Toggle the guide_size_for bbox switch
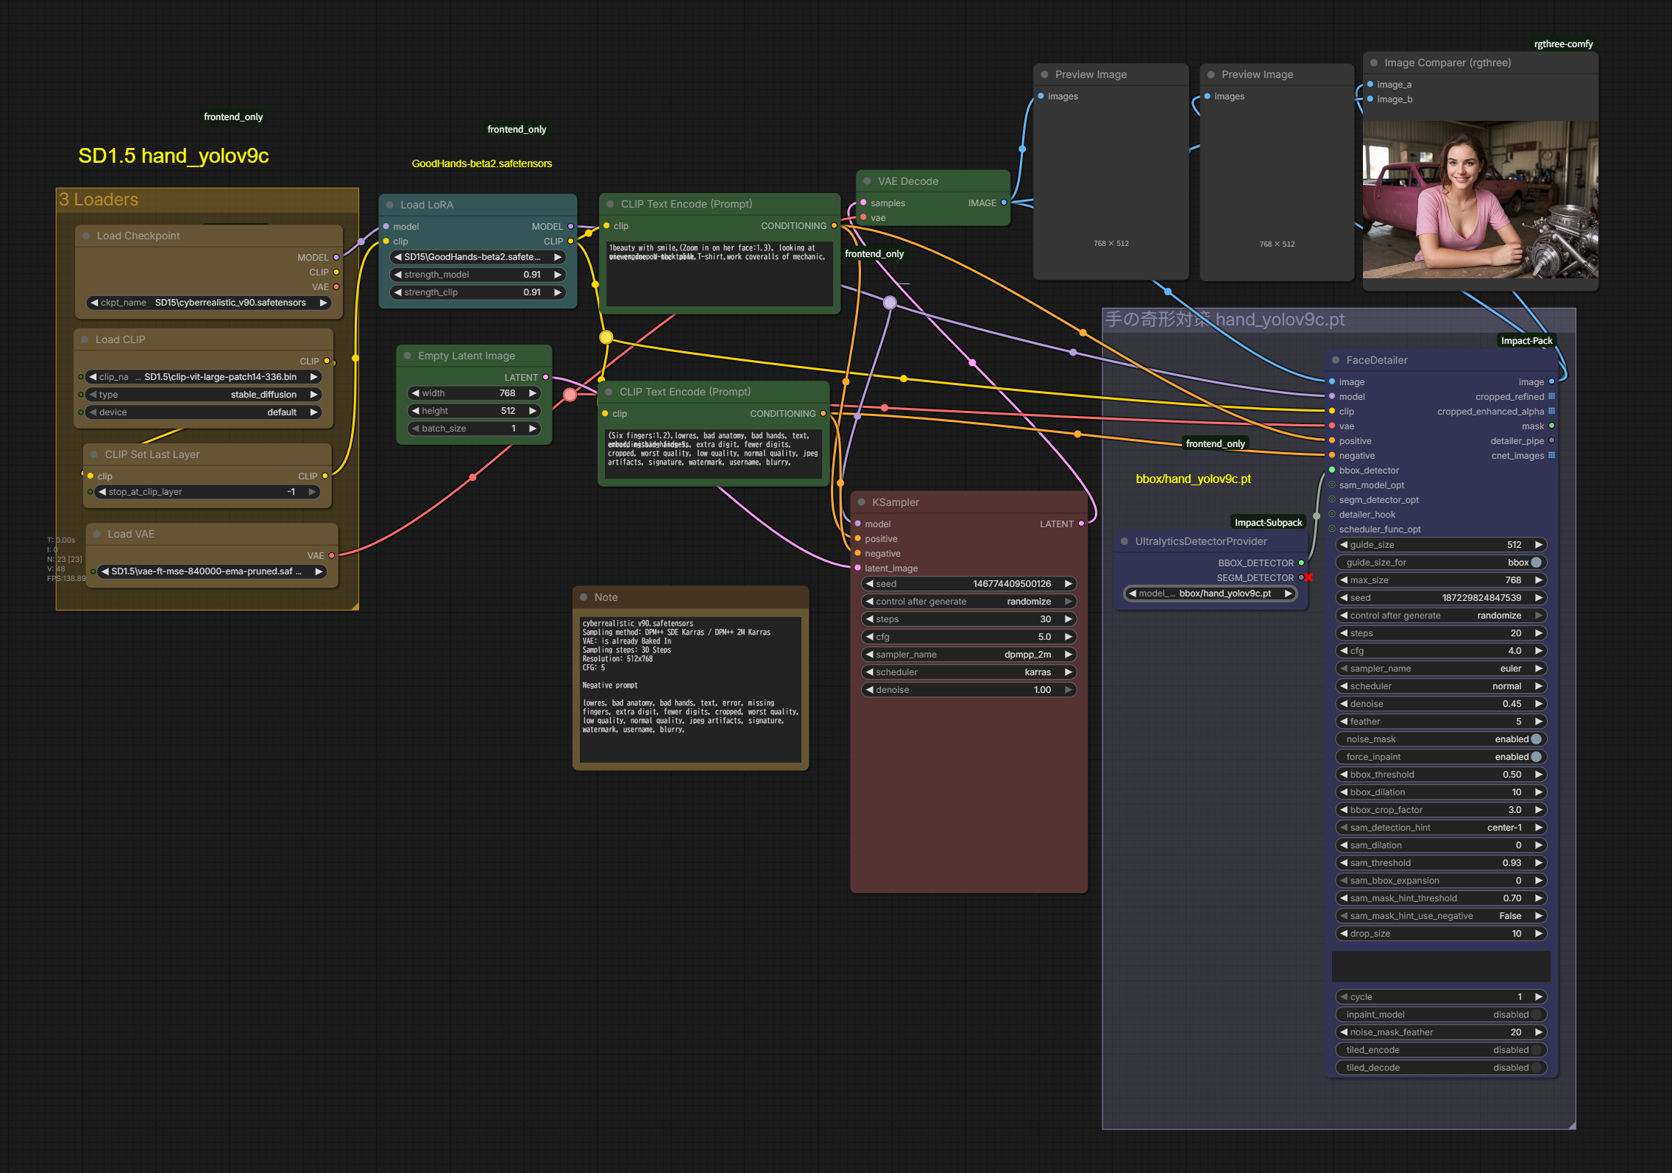 coord(1536,563)
